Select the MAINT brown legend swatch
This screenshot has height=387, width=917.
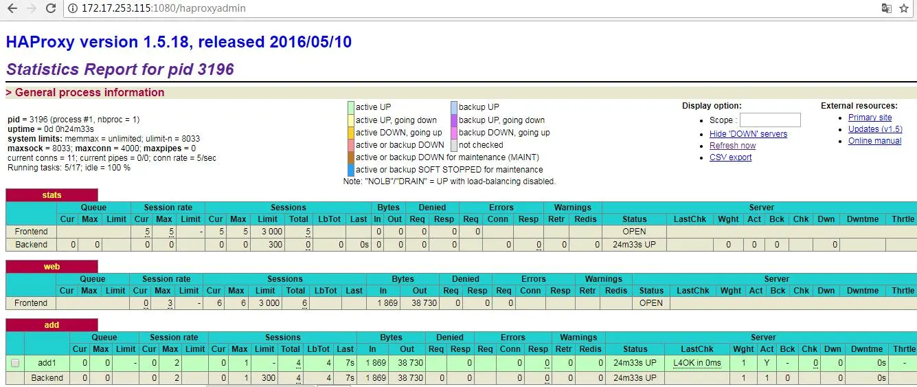(x=351, y=157)
